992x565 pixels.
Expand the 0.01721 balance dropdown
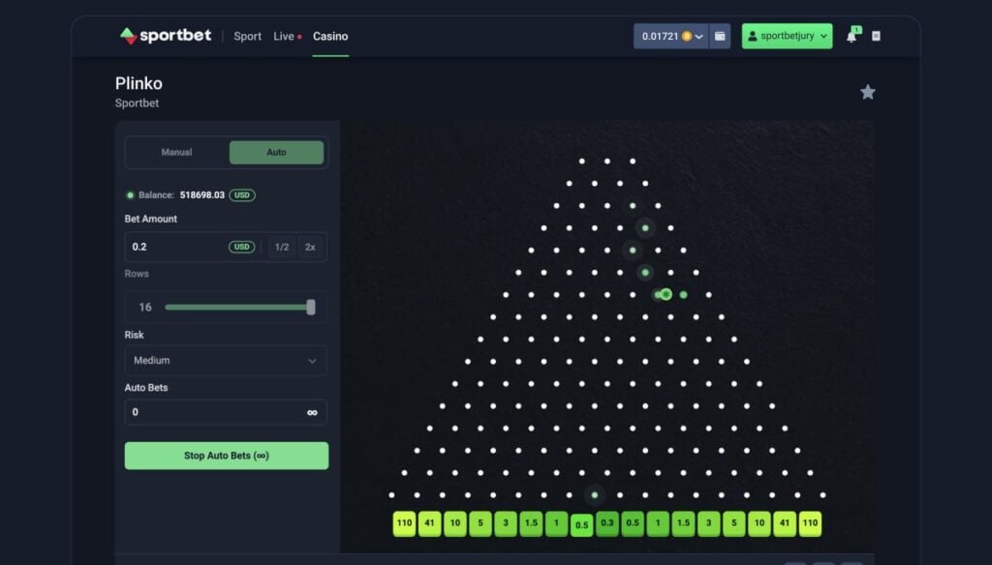(x=671, y=36)
